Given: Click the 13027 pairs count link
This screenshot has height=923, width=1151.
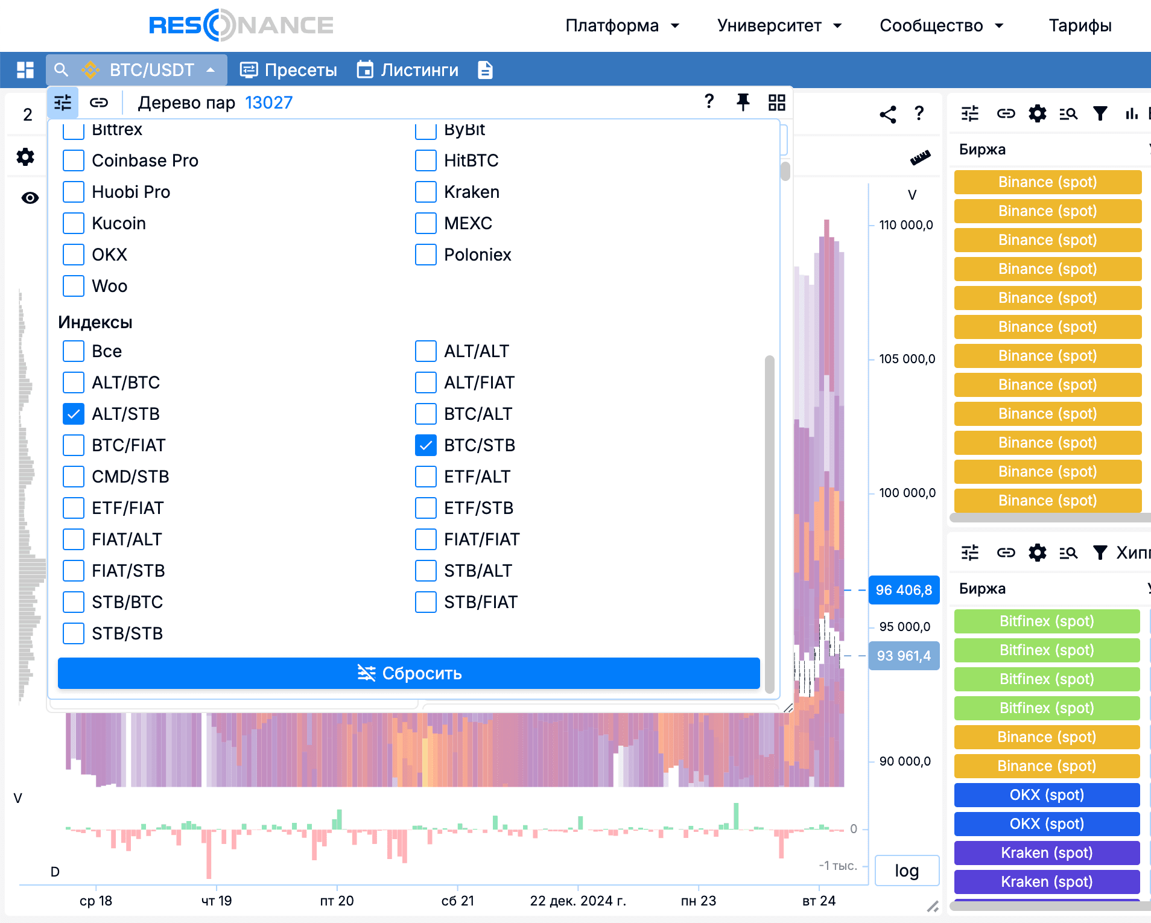Looking at the screenshot, I should click(268, 103).
